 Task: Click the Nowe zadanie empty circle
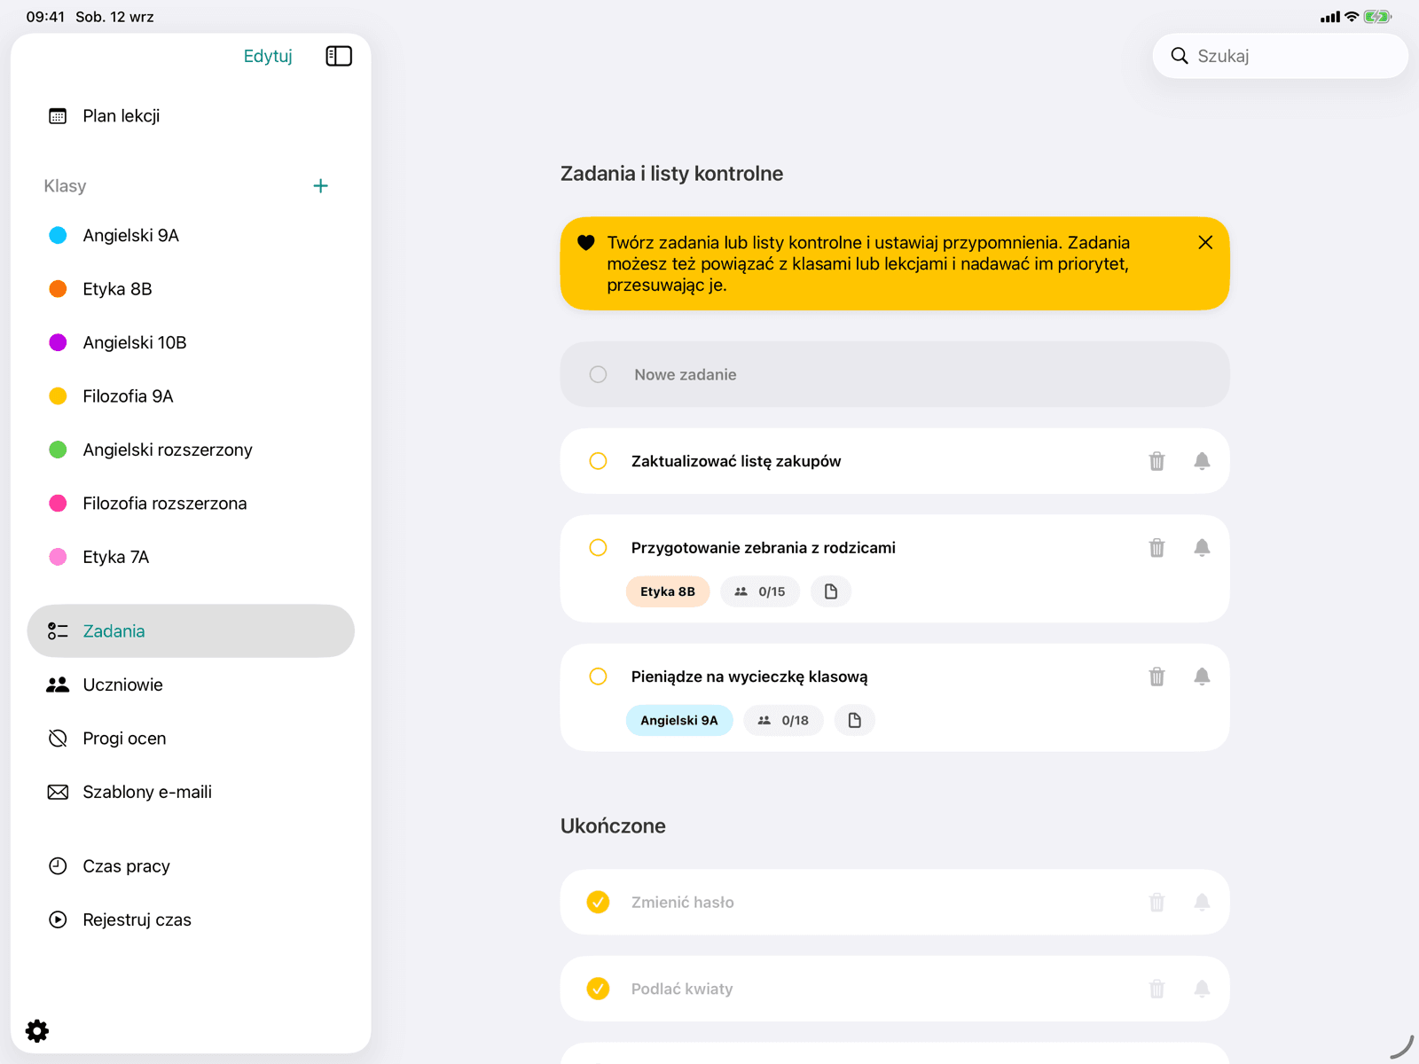pyautogui.click(x=599, y=374)
